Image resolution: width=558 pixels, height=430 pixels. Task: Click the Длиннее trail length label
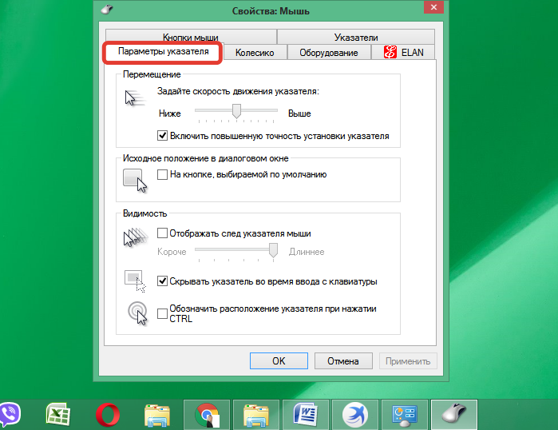307,252
